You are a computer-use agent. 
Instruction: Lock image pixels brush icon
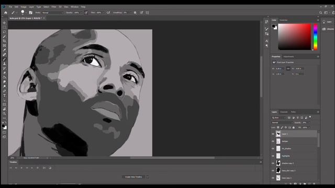coord(282,127)
